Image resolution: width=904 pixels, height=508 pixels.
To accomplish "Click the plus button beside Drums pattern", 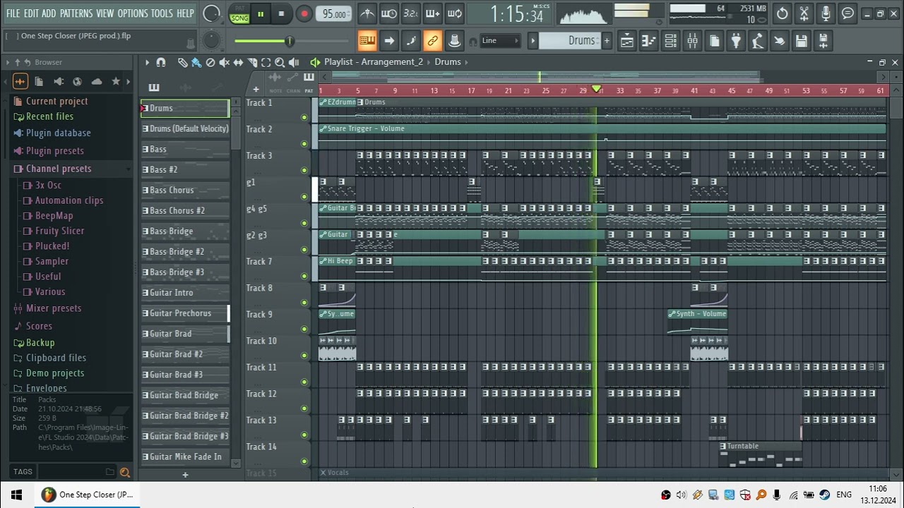I will (606, 41).
